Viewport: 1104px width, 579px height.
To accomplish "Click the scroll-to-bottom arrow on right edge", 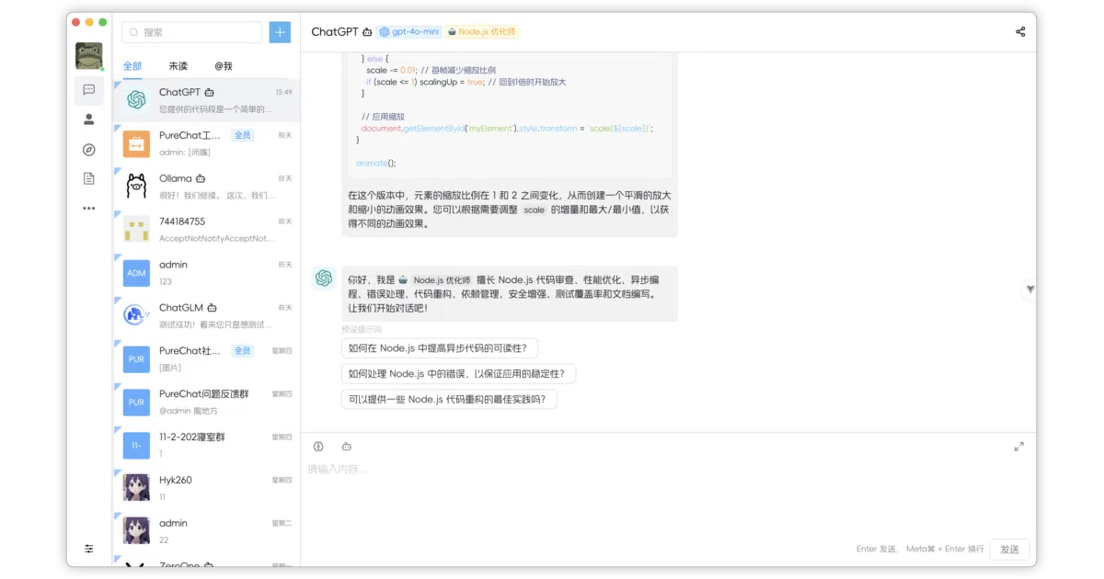I will (x=1029, y=289).
